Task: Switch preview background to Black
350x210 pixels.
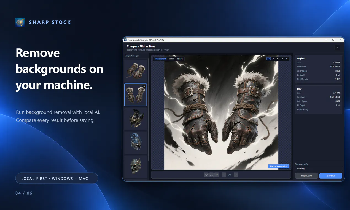Action: (x=180, y=59)
